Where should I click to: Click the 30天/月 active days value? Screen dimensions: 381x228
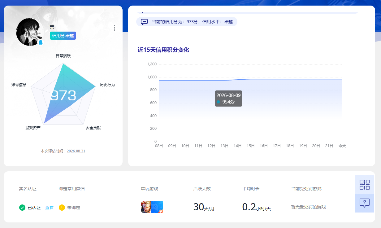tap(204, 207)
